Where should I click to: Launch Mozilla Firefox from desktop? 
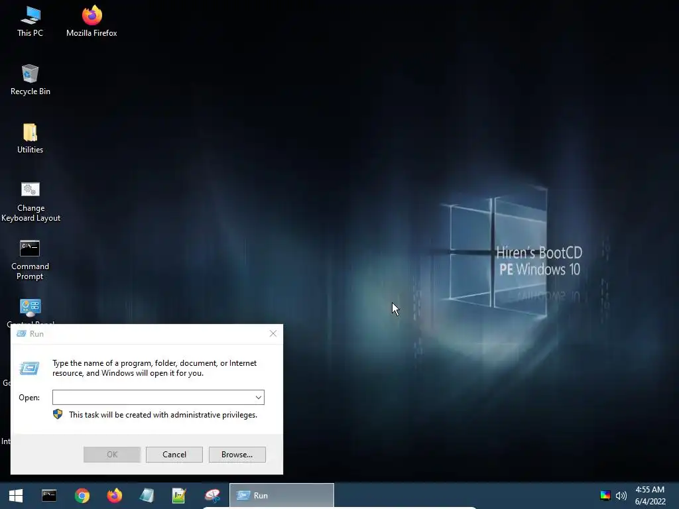tap(92, 21)
